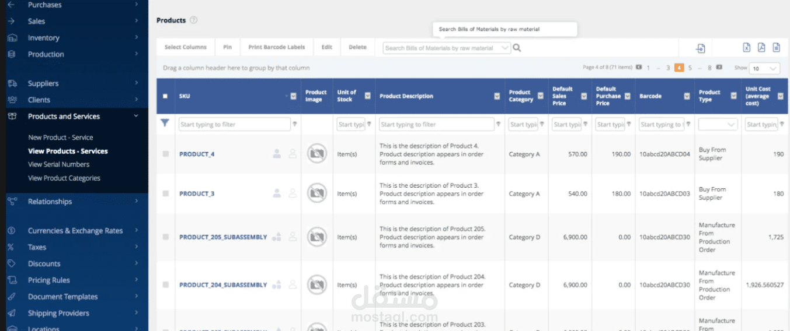Go to page 5 of results
The width and height of the screenshot is (790, 331).
click(690, 68)
